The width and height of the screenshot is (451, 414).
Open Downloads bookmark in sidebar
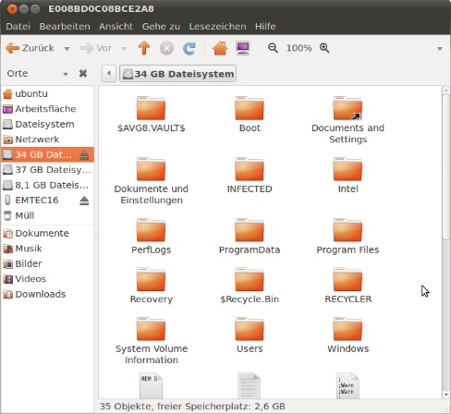tap(47, 294)
